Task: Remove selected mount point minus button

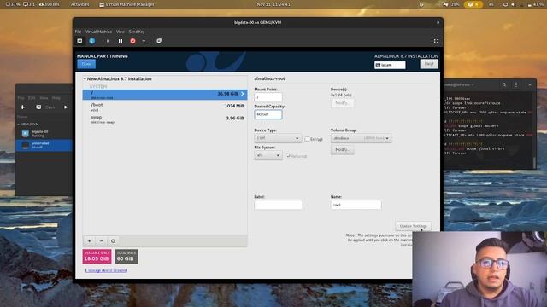Action: [x=101, y=240]
